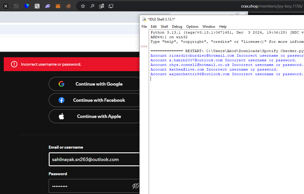Image resolution: width=304 pixels, height=194 pixels.
Task: Click the MetaMask fox extension icon
Action: coord(58,6)
